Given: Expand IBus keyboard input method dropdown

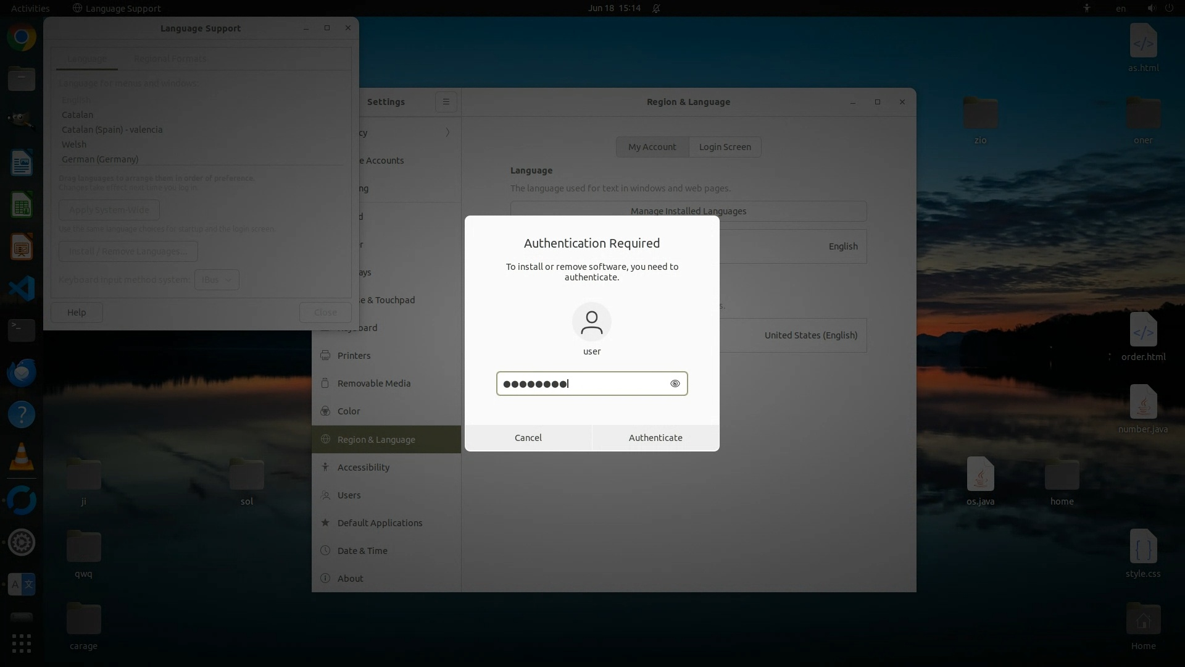Looking at the screenshot, I should (x=217, y=280).
